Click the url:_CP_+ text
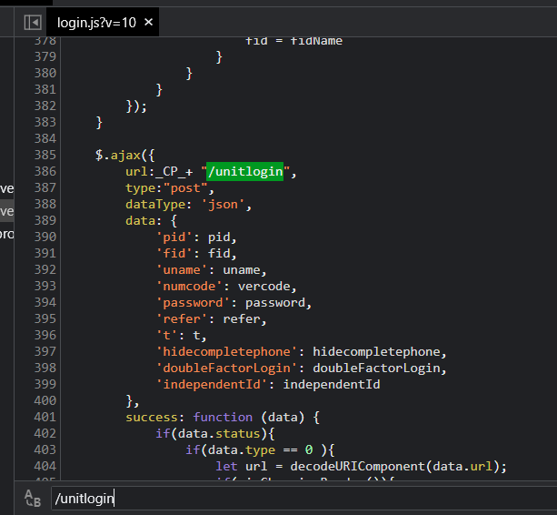 (159, 172)
